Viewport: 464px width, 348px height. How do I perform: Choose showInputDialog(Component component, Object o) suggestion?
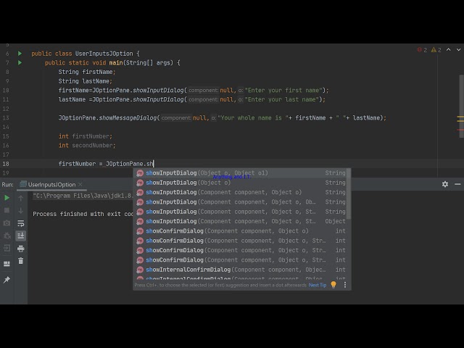point(241,192)
